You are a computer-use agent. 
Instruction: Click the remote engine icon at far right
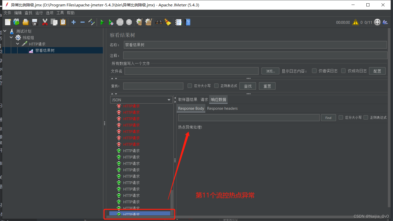pyautogui.click(x=385, y=22)
